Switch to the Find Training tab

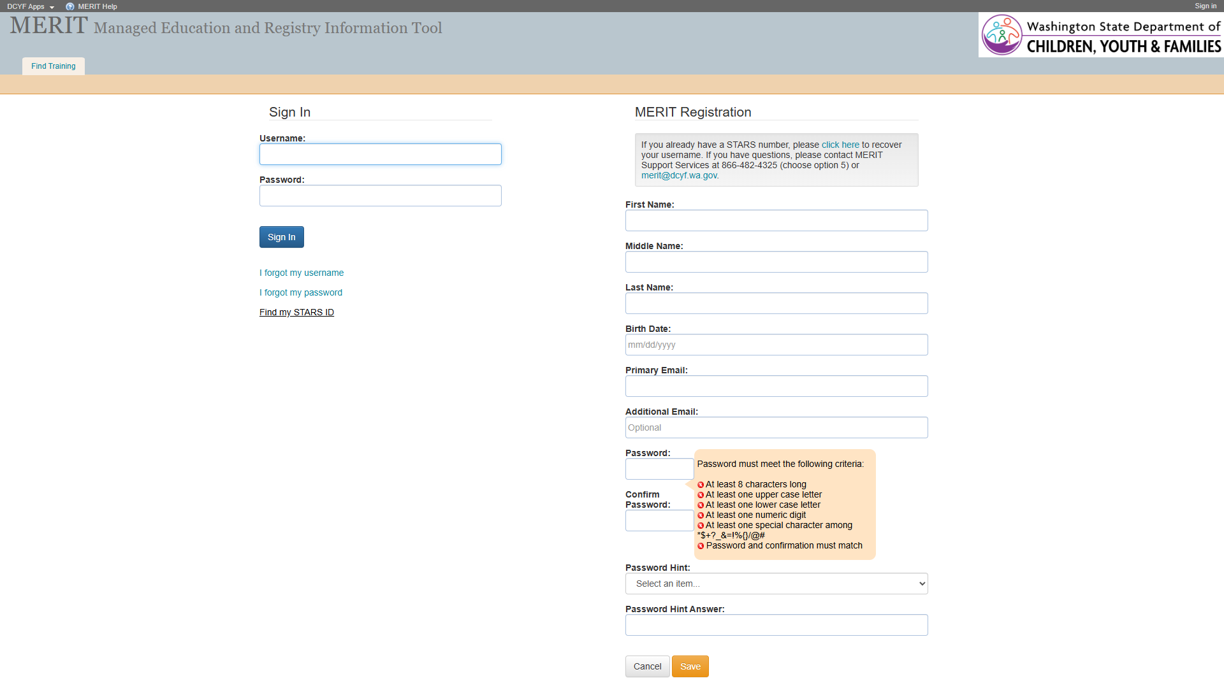coord(53,66)
